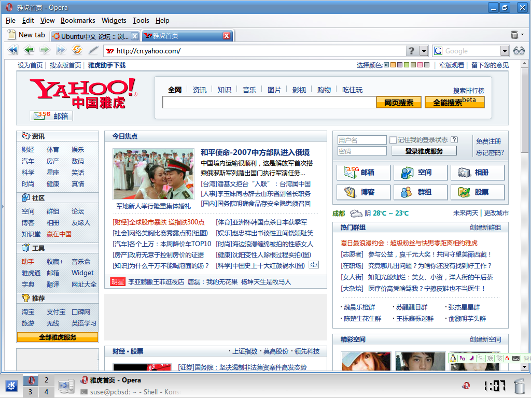The image size is (531, 398).
Task: Click the Fast Forward icon
Action: coord(61,50)
